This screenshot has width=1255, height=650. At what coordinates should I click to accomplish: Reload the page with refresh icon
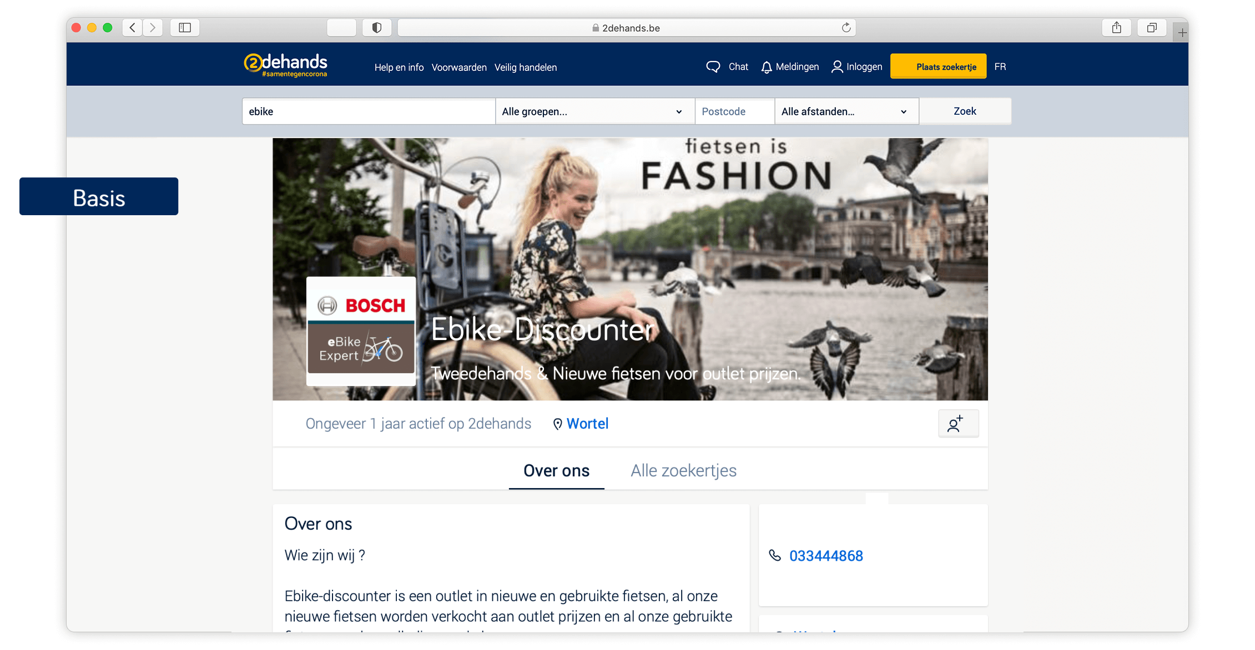(x=846, y=28)
